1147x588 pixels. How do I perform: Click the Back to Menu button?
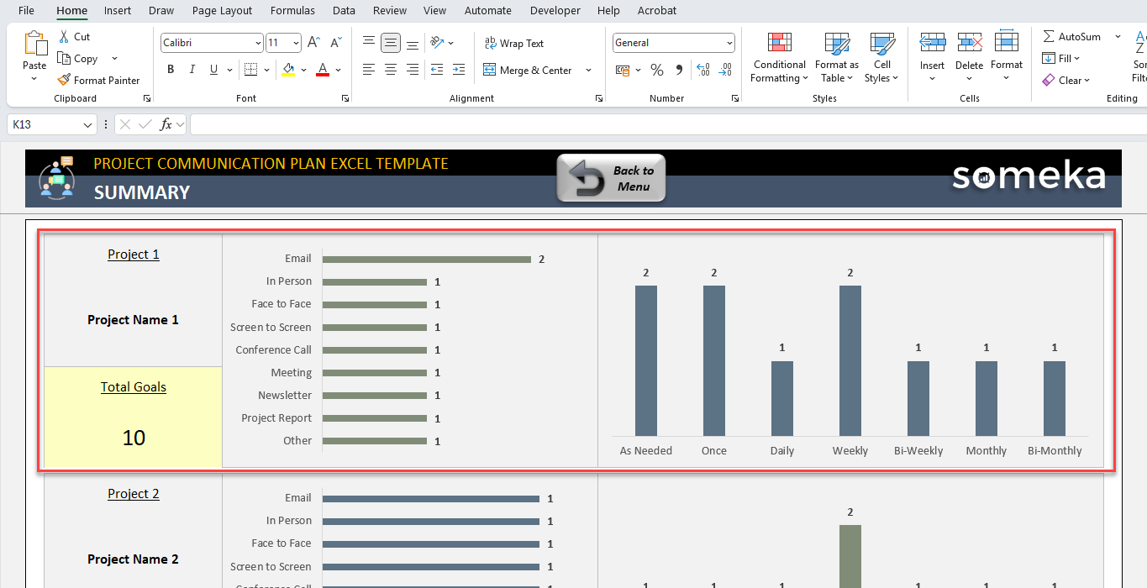point(611,177)
